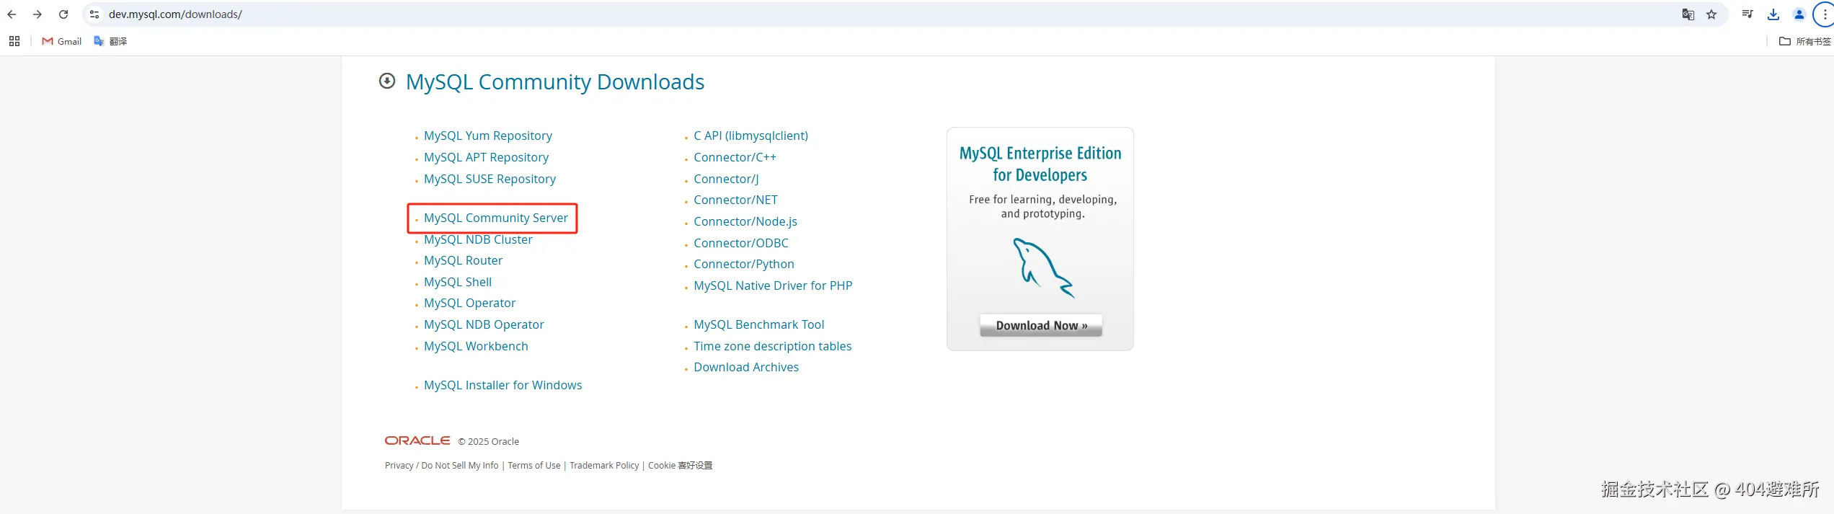Open Connector/ODBC link

[741, 243]
